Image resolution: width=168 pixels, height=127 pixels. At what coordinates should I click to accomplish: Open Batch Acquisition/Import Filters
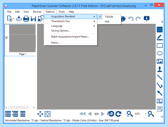click(x=71, y=37)
